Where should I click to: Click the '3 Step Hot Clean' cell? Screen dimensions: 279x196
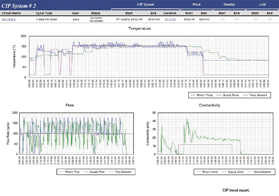[x=47, y=19]
